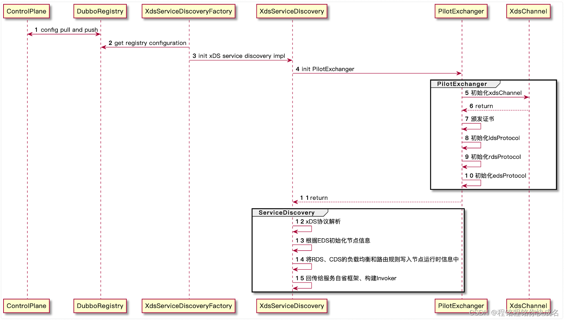Select the ControlPlane box at diagram bottom

(26, 306)
